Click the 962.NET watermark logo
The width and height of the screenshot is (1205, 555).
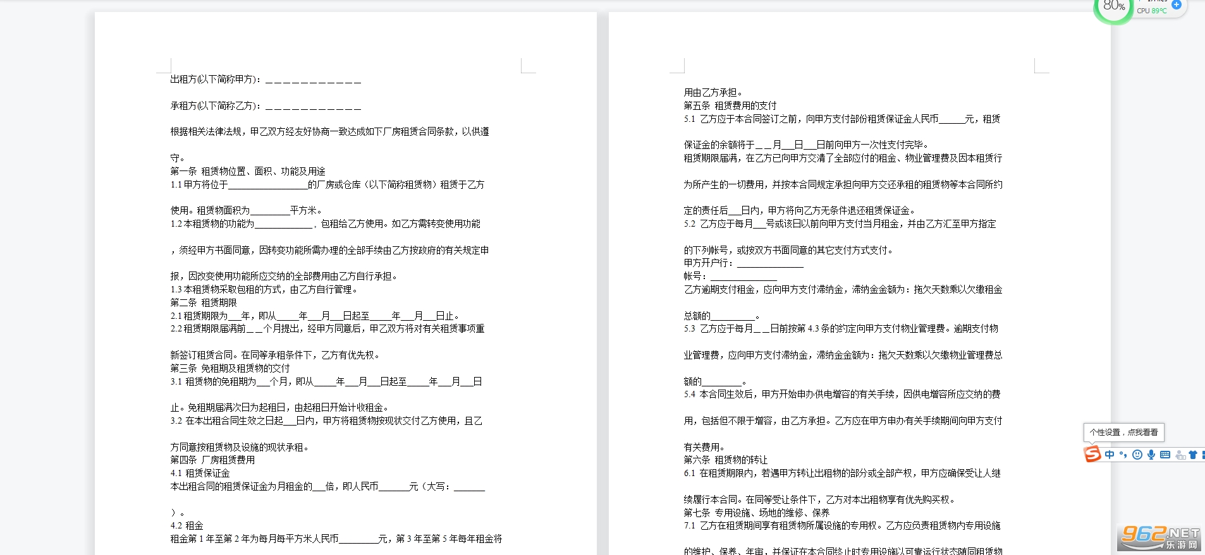tap(1159, 537)
